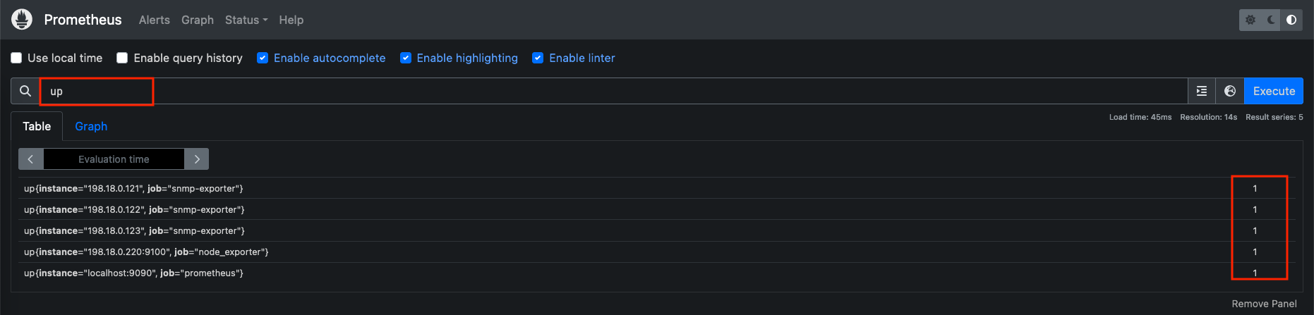Open the metrics explorer globe icon
This screenshot has width=1314, height=315.
[x=1230, y=91]
